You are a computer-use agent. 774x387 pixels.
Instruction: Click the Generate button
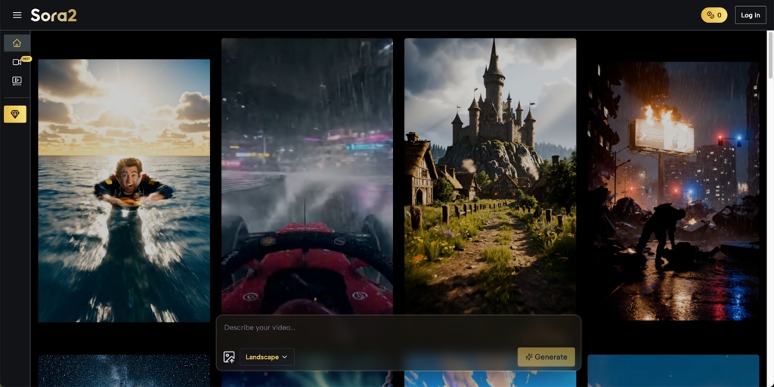click(546, 357)
